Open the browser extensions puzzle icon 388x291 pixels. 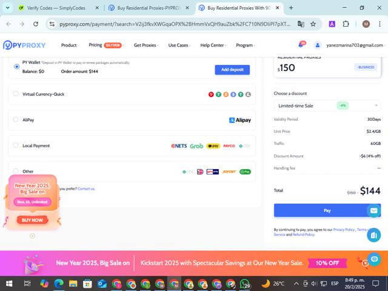[346, 24]
